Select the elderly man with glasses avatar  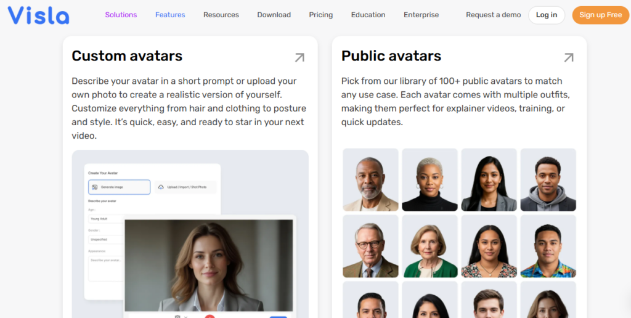[x=370, y=247]
